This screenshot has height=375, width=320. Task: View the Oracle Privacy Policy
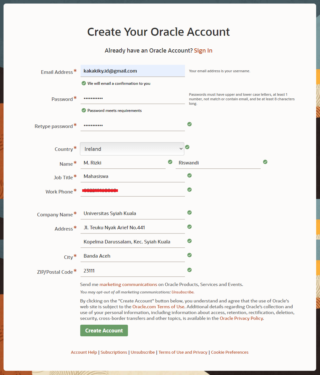[241, 318]
